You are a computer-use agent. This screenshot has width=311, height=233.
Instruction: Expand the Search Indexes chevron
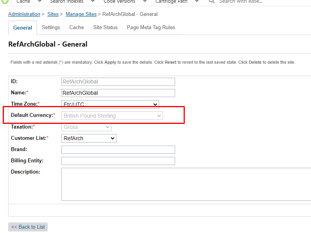click(92, 2)
